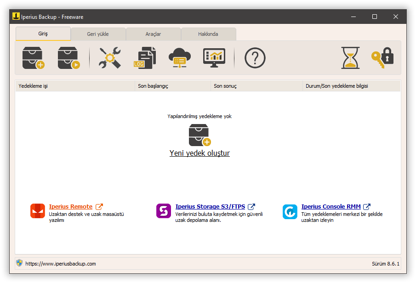Click the Yedekleme işi column header
The height and width of the screenshot is (283, 416).
tap(75, 86)
